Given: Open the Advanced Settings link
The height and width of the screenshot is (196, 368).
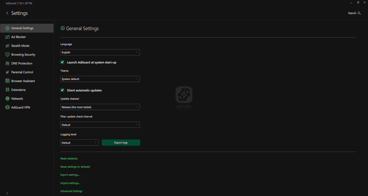Looking at the screenshot, I should (x=71, y=191).
